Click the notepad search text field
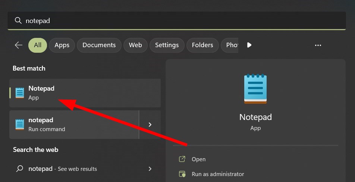 (x=177, y=20)
